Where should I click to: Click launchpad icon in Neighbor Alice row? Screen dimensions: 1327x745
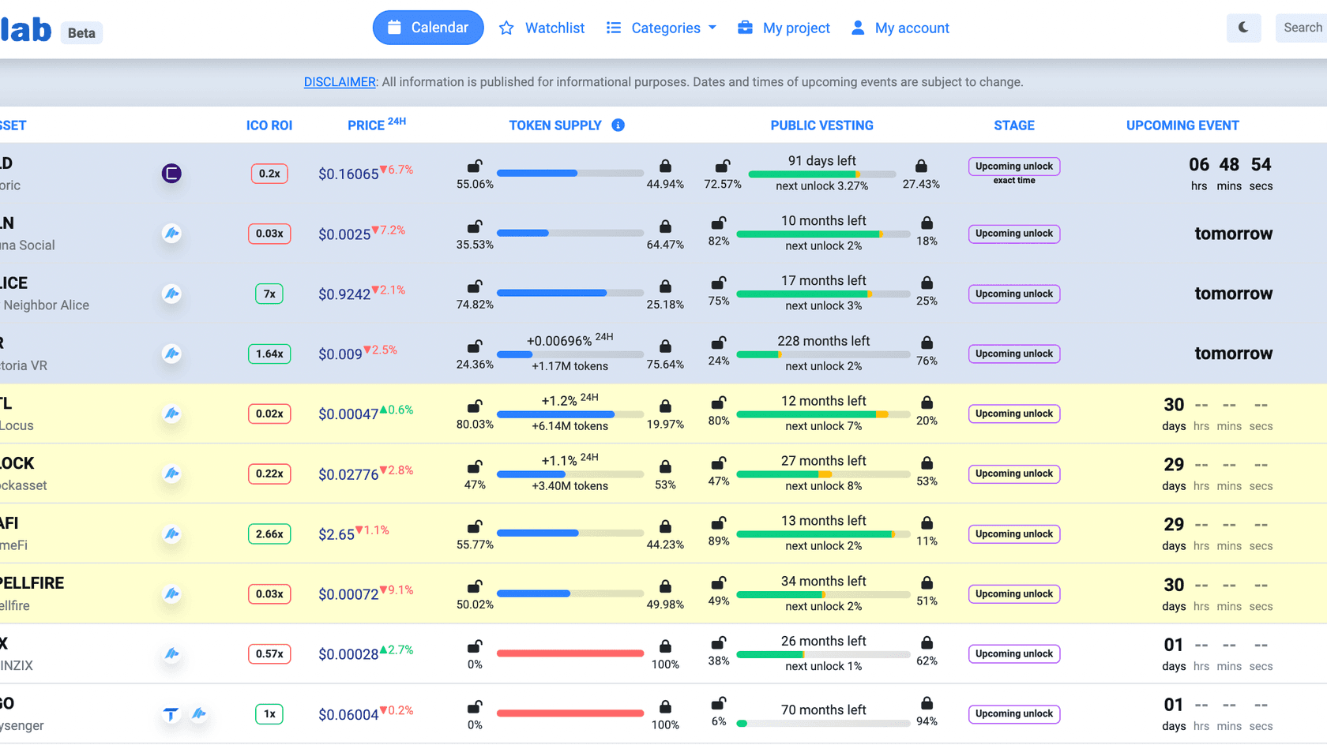[171, 294]
